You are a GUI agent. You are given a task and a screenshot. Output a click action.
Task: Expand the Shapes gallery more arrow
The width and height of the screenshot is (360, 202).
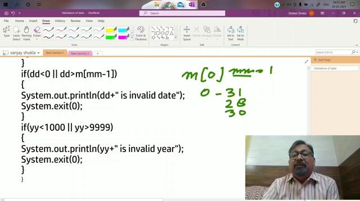point(176,38)
